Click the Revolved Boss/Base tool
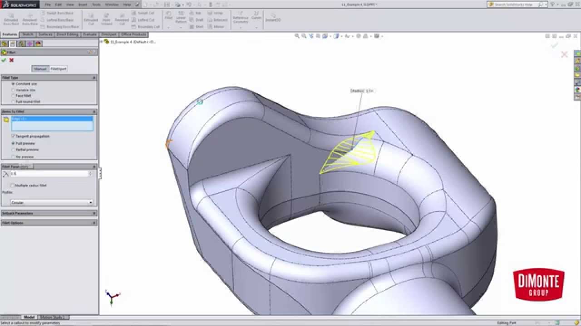The height and width of the screenshot is (326, 581). [30, 19]
